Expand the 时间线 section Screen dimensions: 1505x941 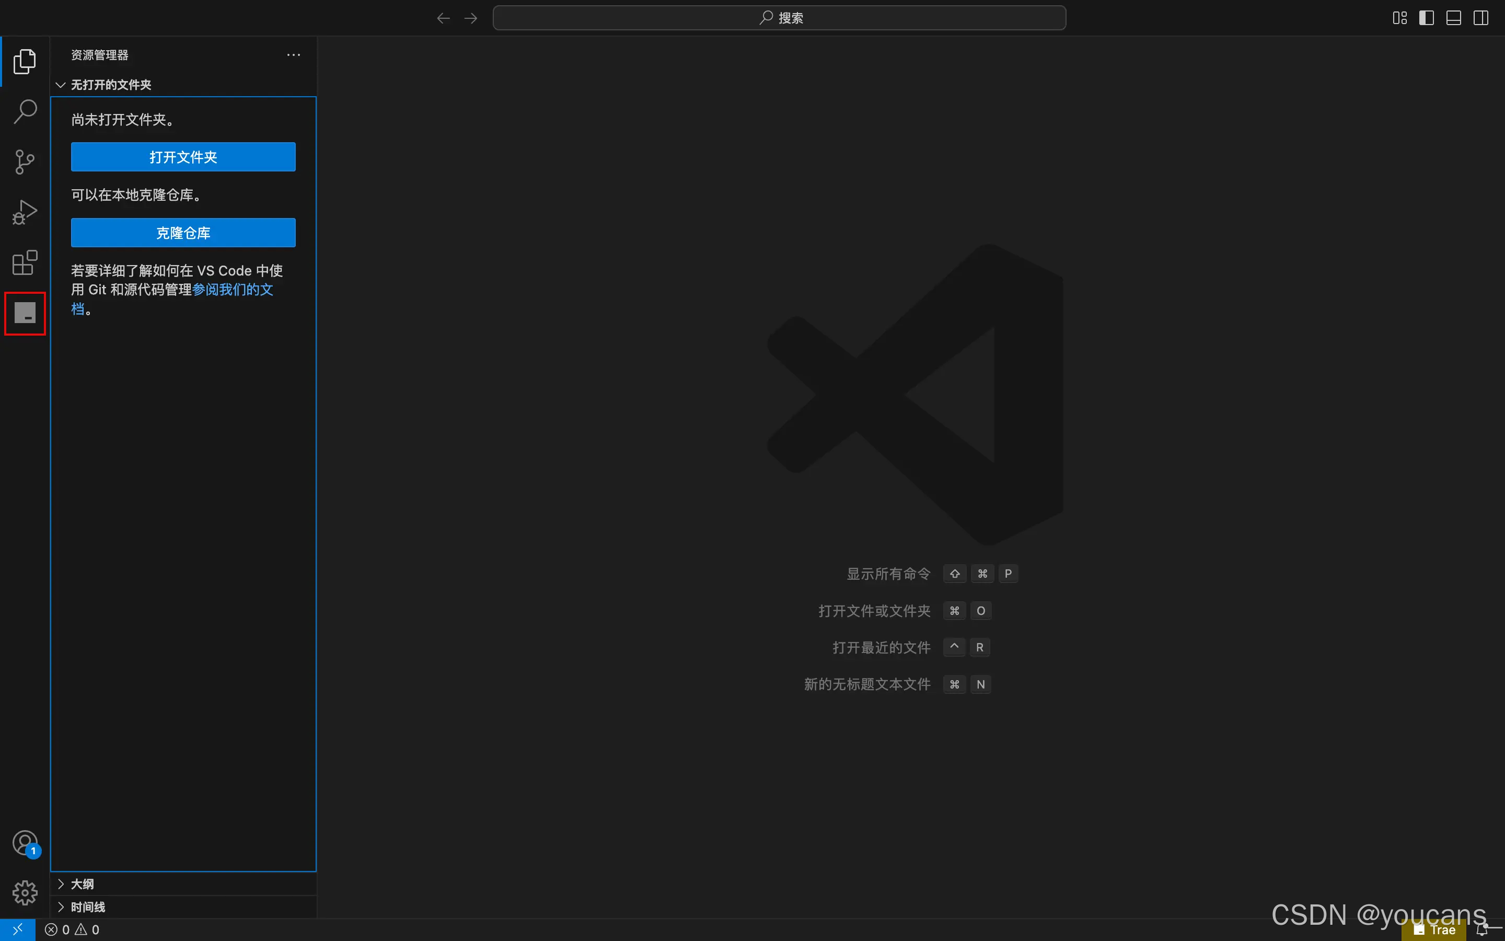pyautogui.click(x=183, y=907)
